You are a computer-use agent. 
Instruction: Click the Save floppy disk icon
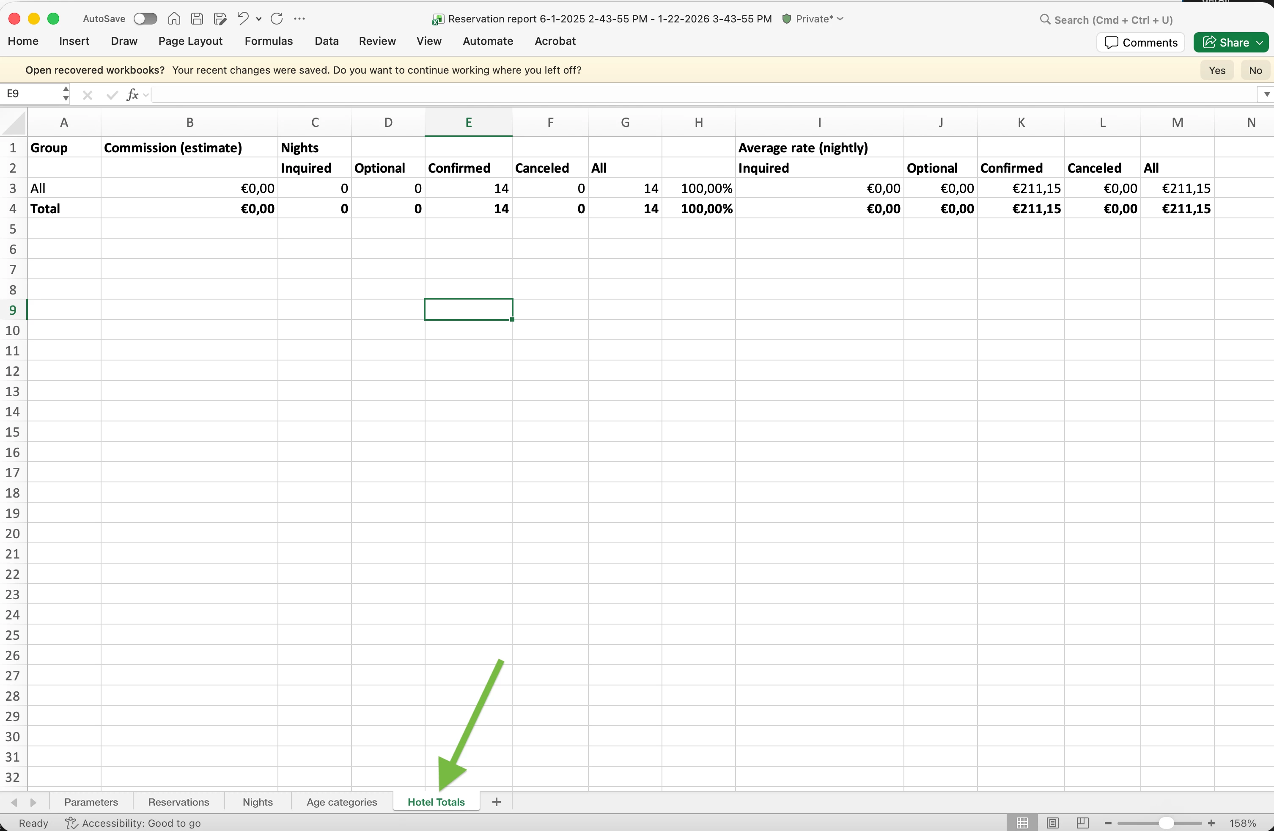click(x=197, y=19)
